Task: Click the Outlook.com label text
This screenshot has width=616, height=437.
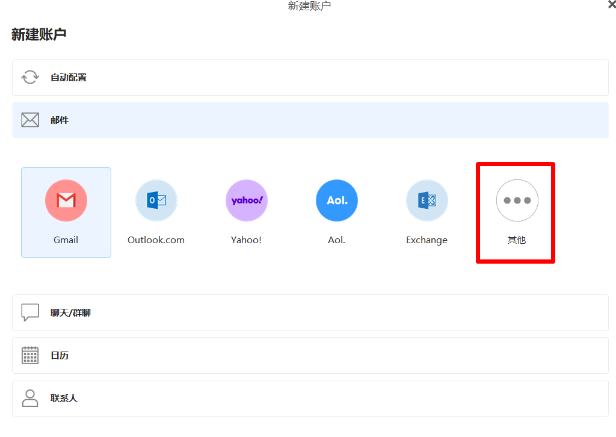Action: pos(156,240)
